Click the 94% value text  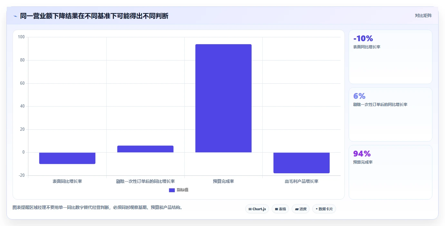[362, 154]
